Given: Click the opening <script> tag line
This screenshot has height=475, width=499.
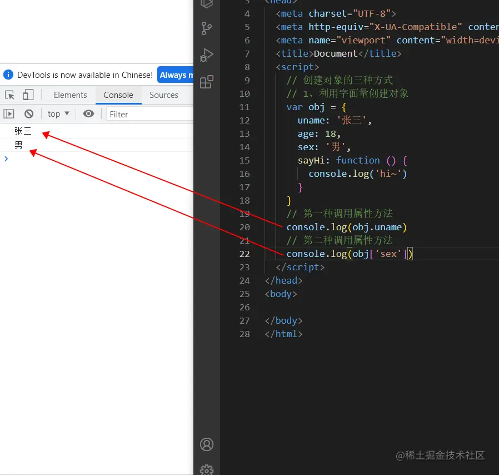Looking at the screenshot, I should tap(297, 67).
